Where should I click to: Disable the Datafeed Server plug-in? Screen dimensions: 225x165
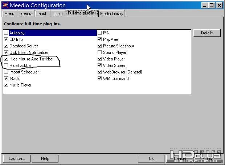(6, 46)
